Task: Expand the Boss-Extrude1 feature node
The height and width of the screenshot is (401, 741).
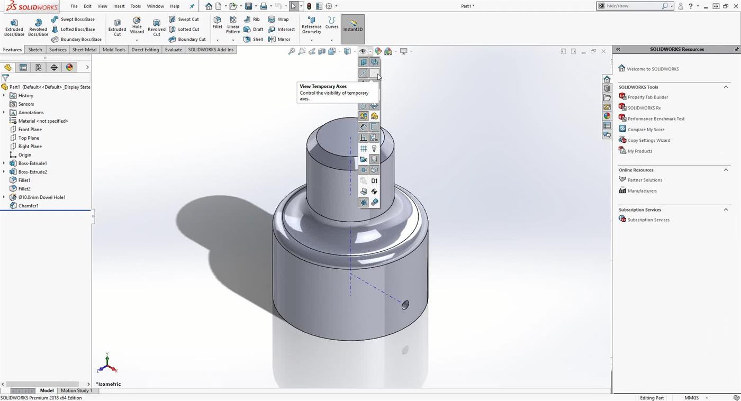Action: pyautogui.click(x=4, y=163)
